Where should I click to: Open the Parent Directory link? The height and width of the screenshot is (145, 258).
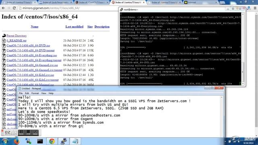[17, 35]
